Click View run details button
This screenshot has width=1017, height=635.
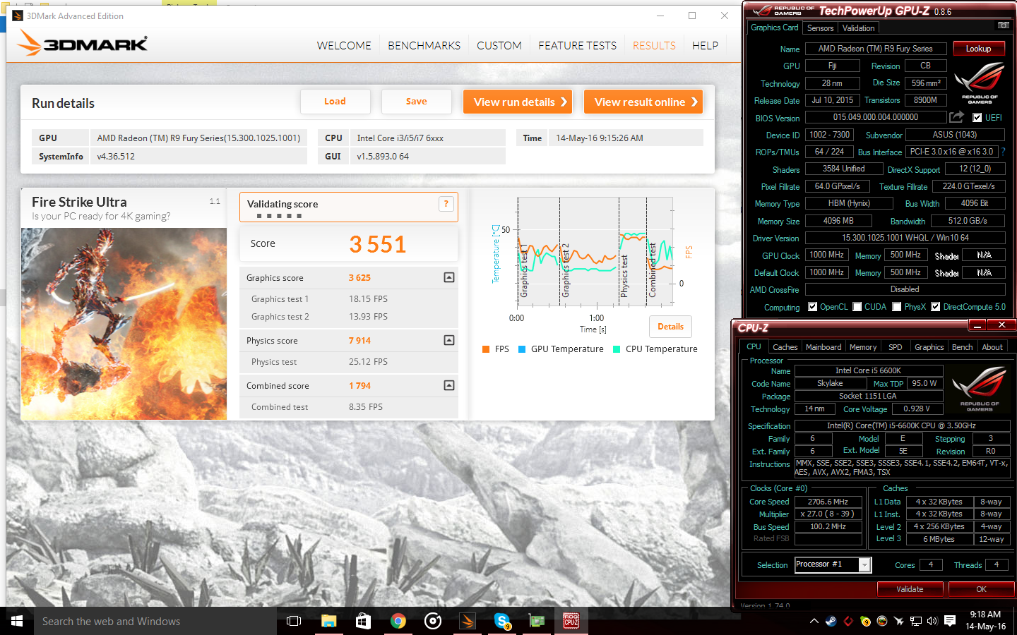point(518,102)
